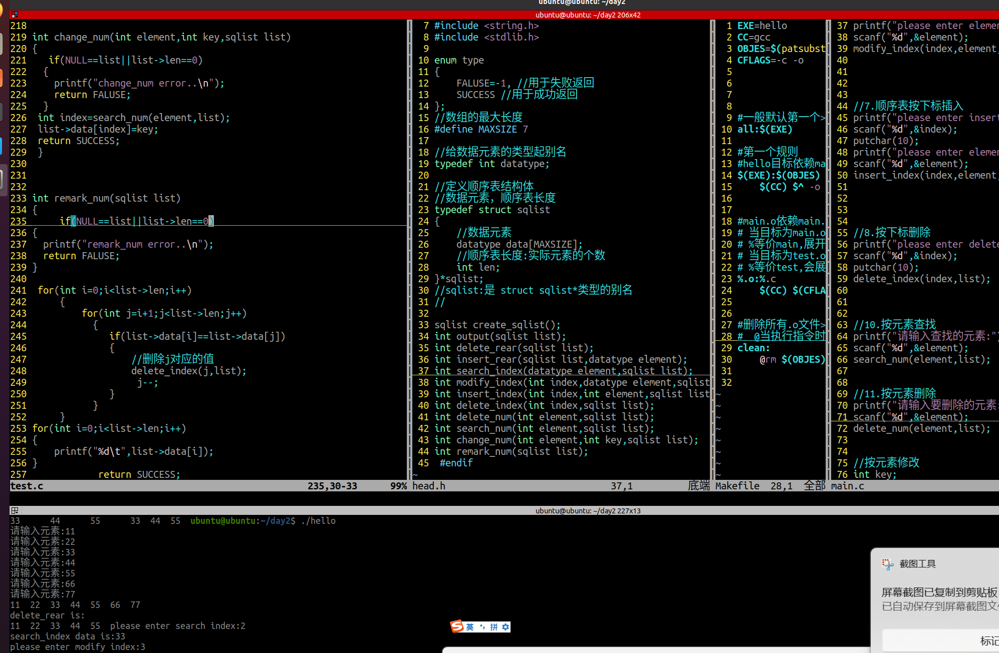The image size is (999, 653).
Task: Toggle Sogou punctuation mode icon
Action: [482, 627]
